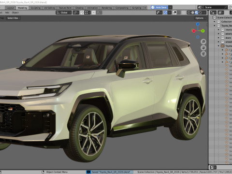
Task: Browse scenes with the Scene icon
Action: [200, 7]
